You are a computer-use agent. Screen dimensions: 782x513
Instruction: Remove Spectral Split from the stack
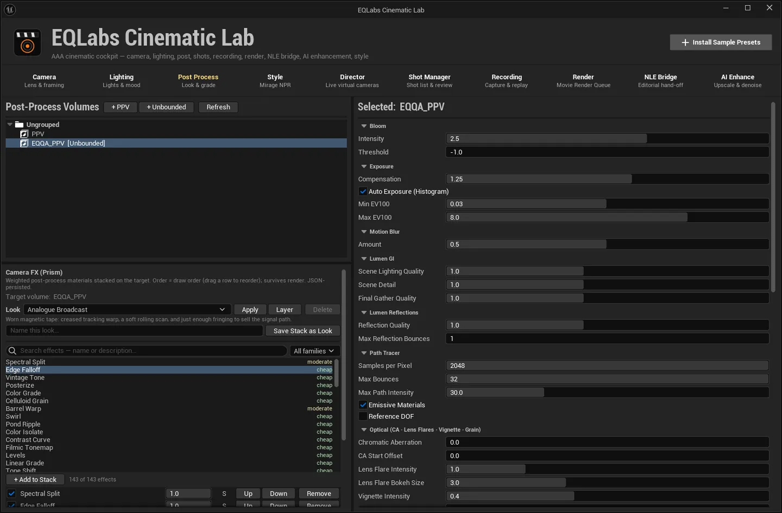click(319, 493)
